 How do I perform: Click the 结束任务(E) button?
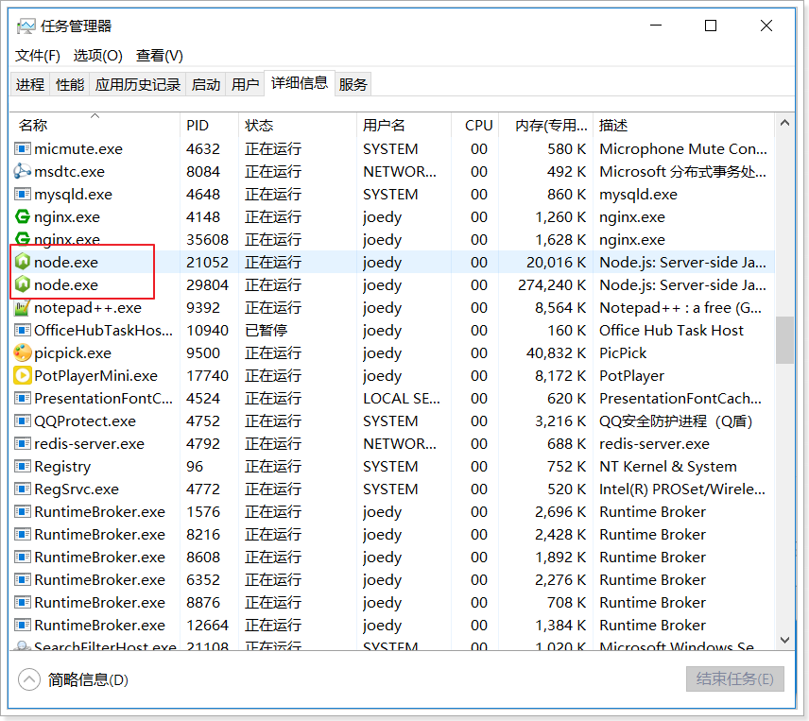pos(734,678)
